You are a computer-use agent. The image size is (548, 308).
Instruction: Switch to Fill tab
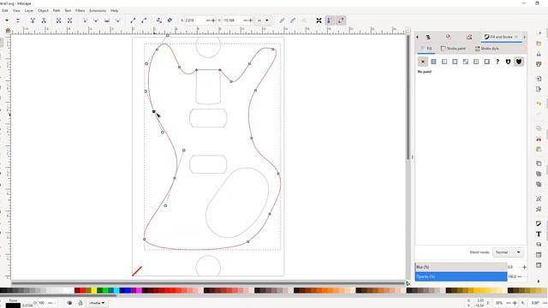pyautogui.click(x=426, y=49)
